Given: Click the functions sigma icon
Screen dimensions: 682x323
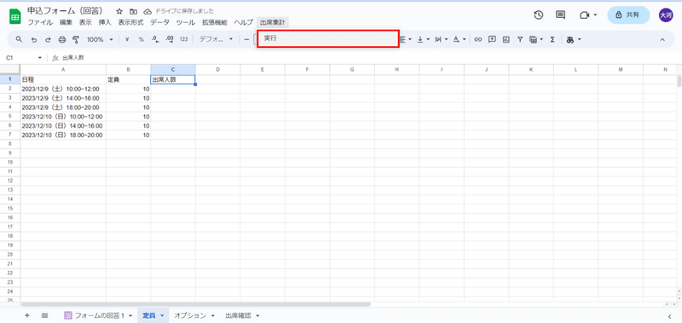Looking at the screenshot, I should coord(552,39).
